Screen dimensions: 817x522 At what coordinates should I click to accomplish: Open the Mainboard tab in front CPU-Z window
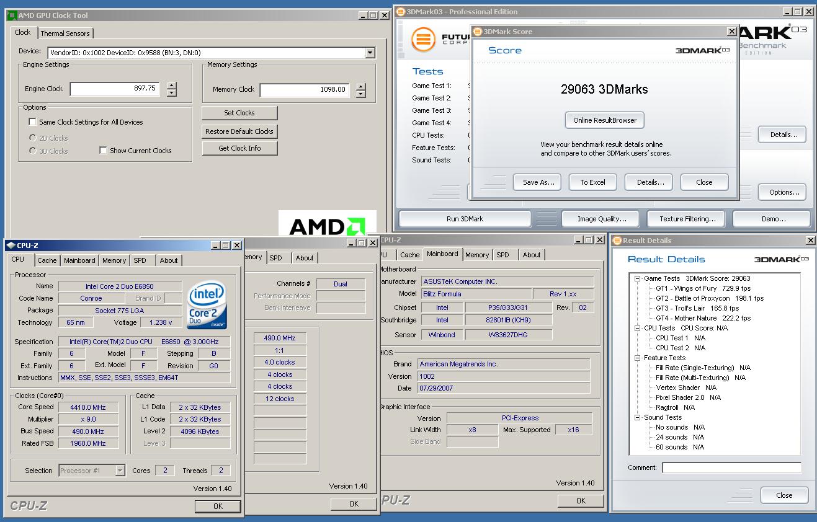79,261
